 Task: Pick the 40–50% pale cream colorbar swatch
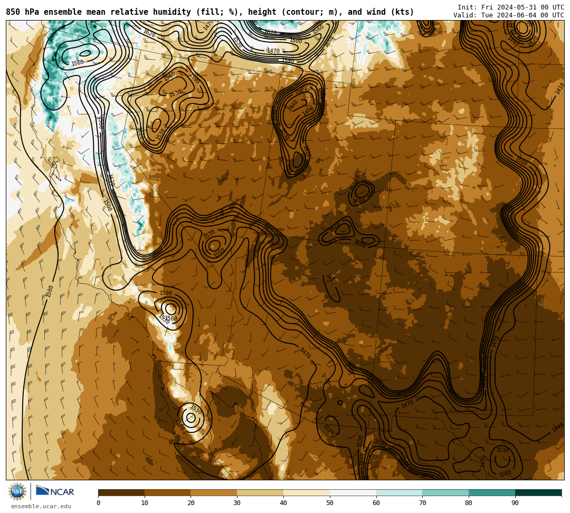coord(307,492)
